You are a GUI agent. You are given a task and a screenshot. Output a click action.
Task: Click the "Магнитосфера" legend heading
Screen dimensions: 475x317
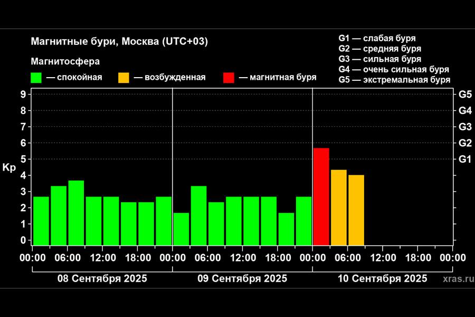point(65,62)
